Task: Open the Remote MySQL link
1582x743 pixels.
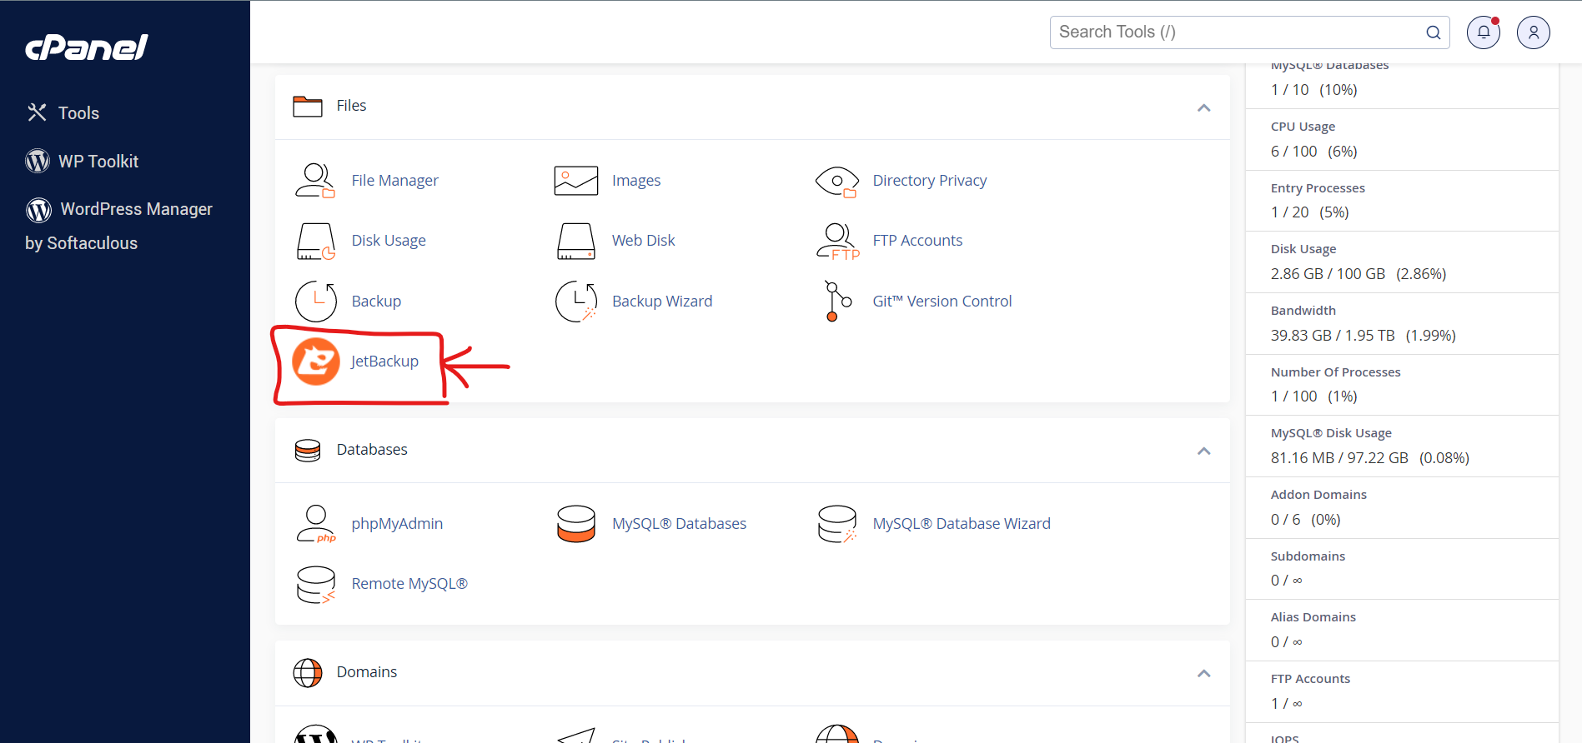Action: click(409, 584)
